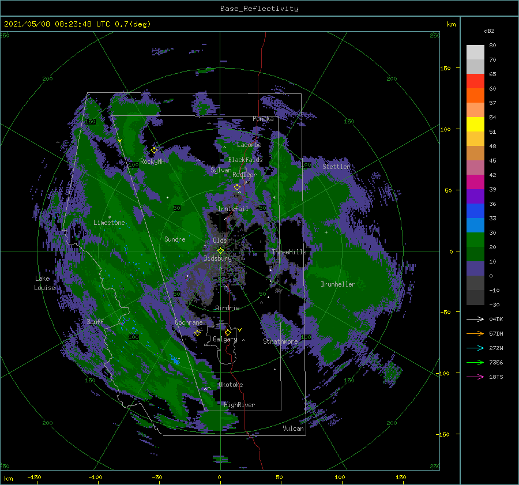The height and width of the screenshot is (485, 519).
Task: Click the Base_Reflectivity title
Action: coord(259,9)
